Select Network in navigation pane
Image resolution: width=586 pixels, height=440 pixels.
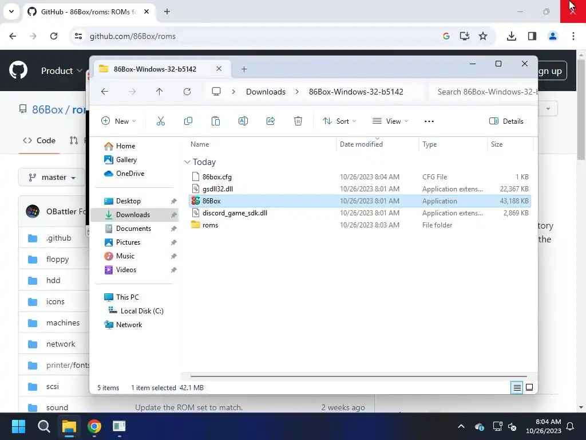129,325
